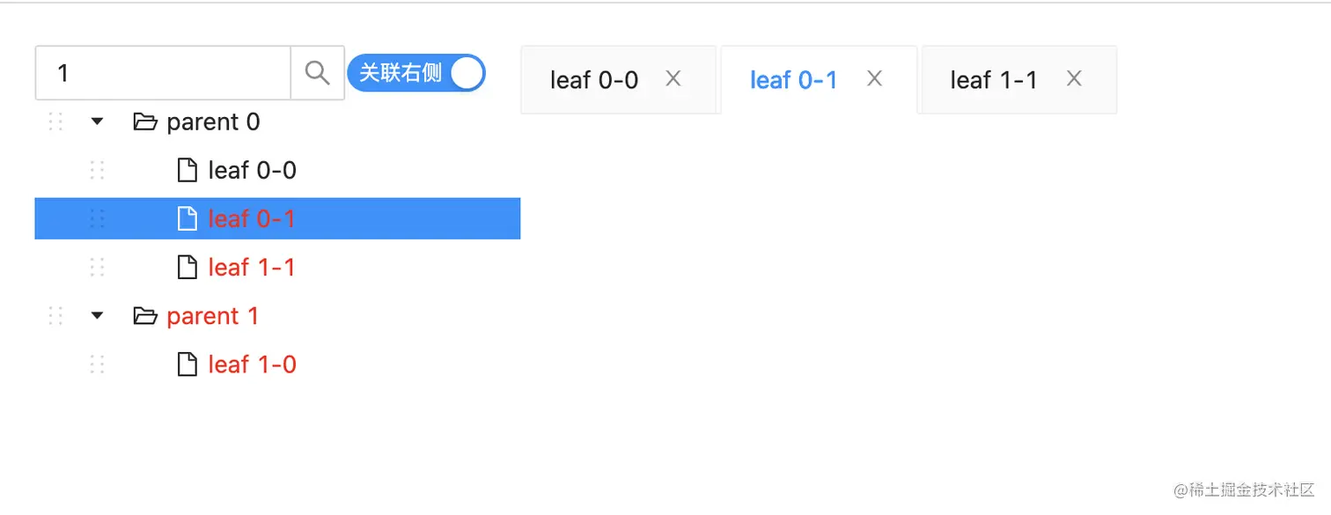This screenshot has width=1331, height=515.
Task: Close the leaf 0-1 tab
Action: coord(874,78)
